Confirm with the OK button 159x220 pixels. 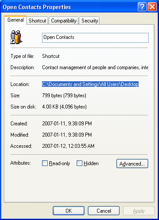click(x=68, y=211)
